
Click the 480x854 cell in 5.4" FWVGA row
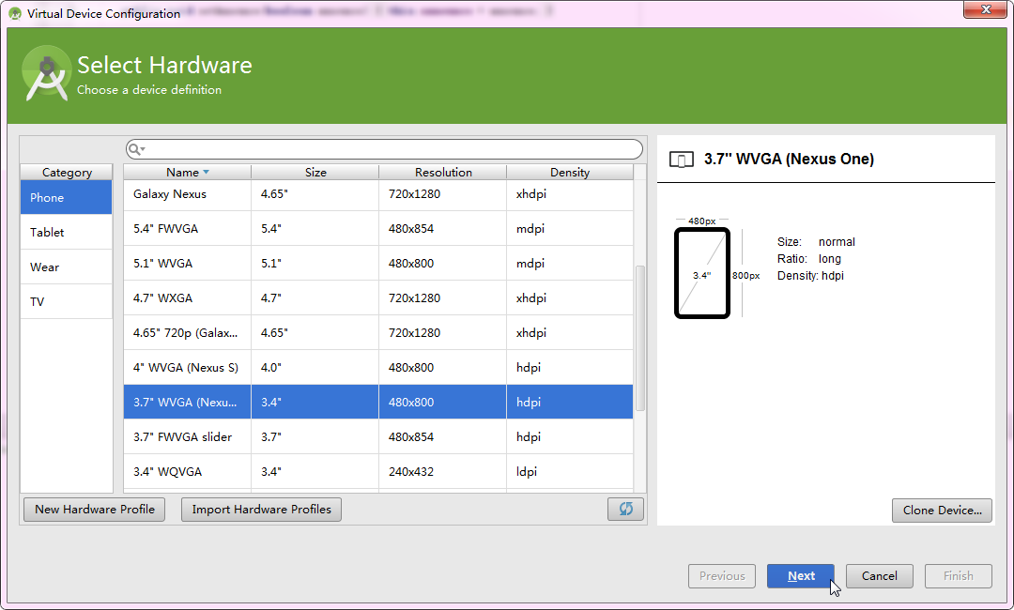click(443, 229)
